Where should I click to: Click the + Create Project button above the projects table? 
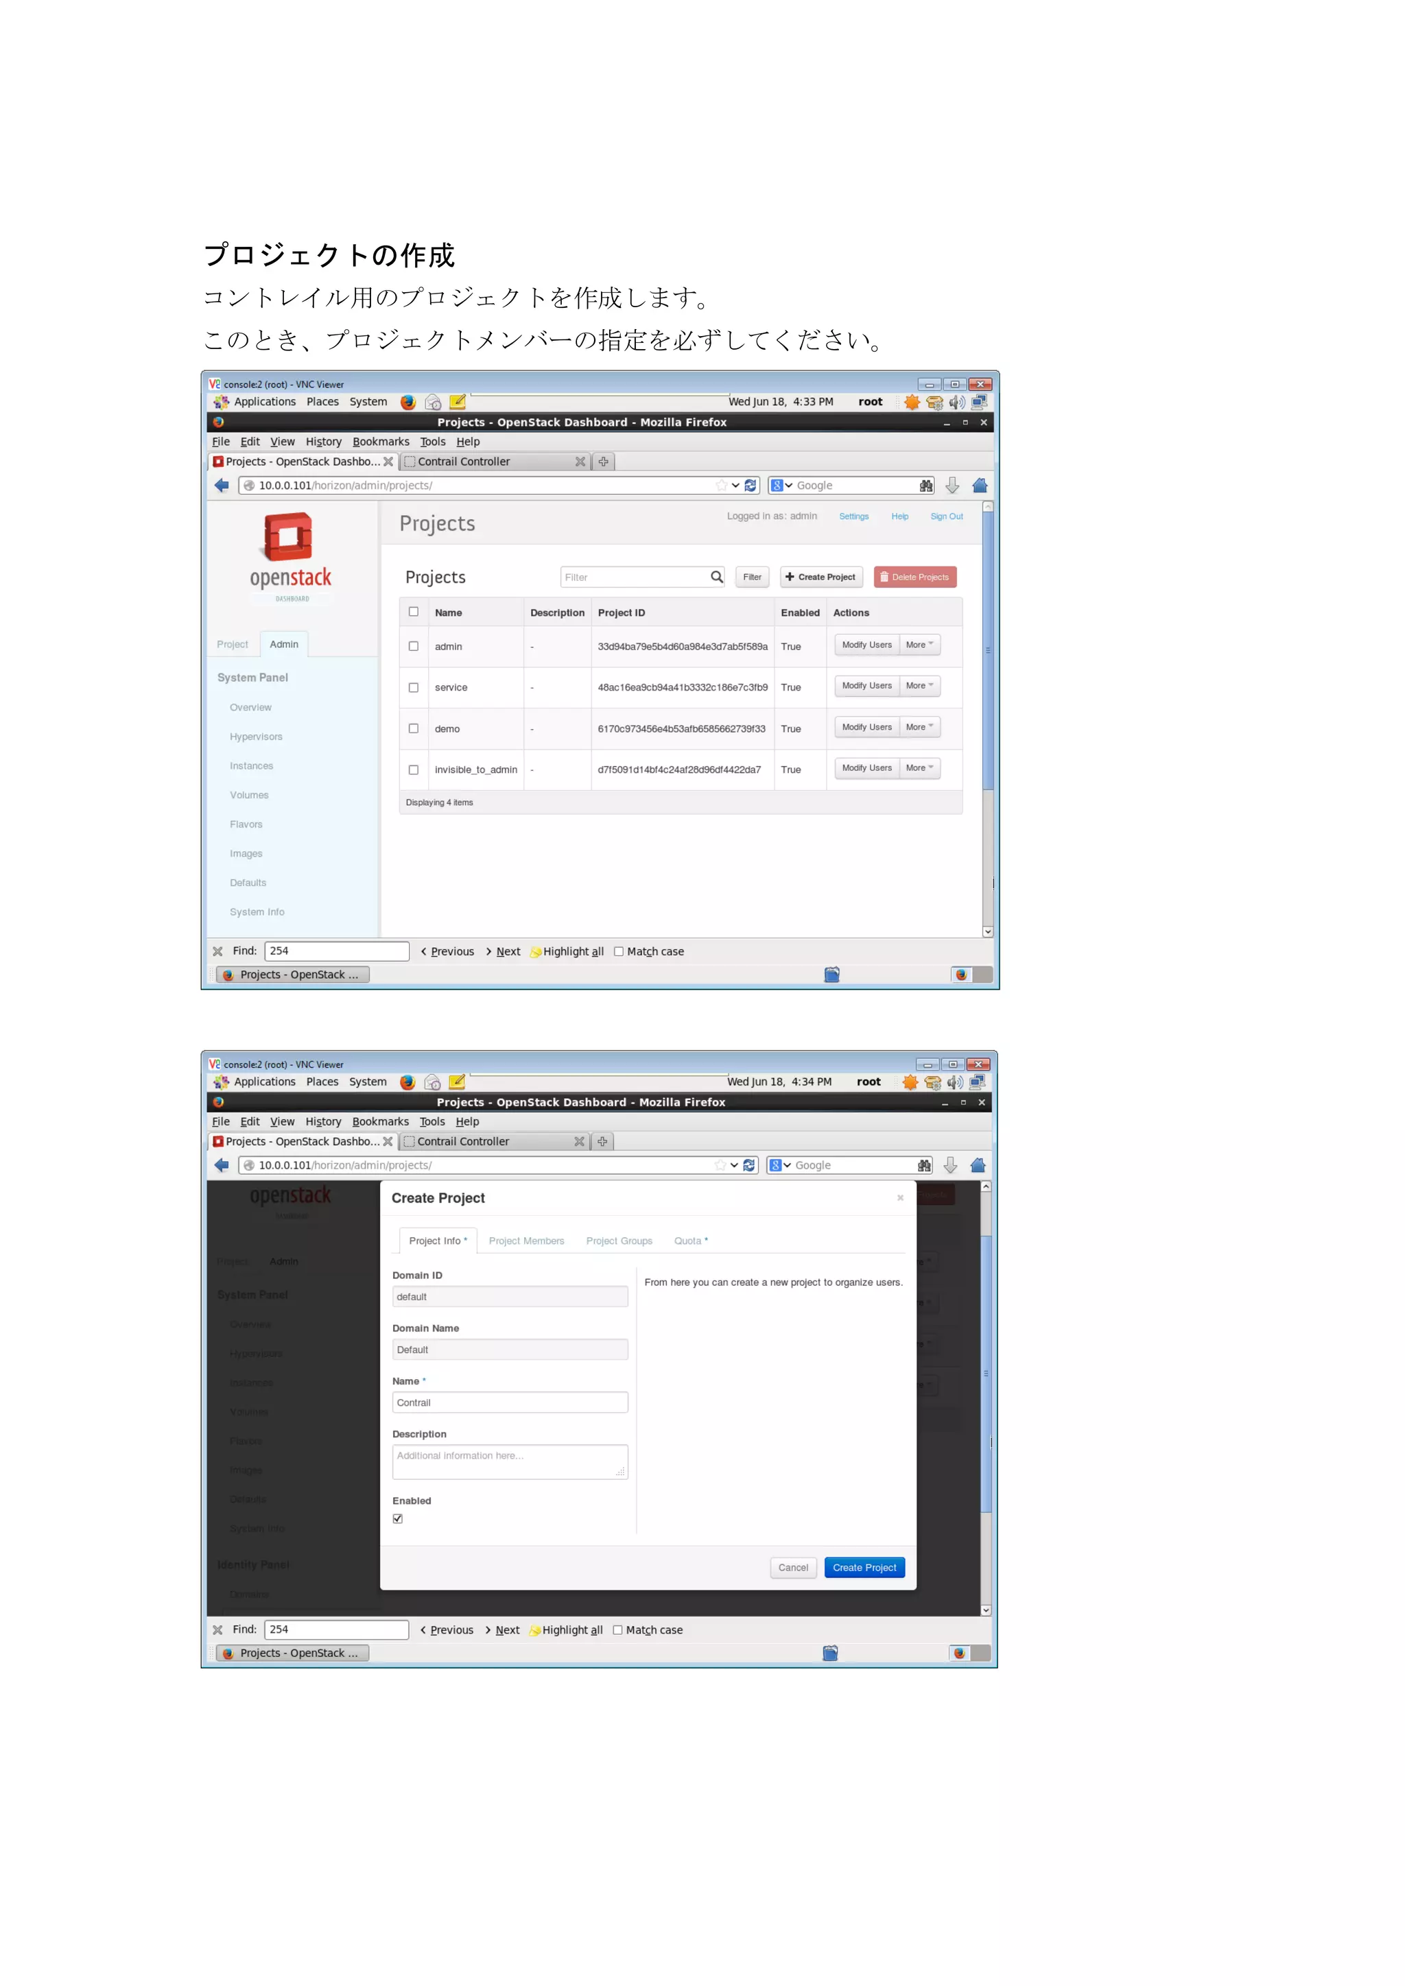coord(820,577)
